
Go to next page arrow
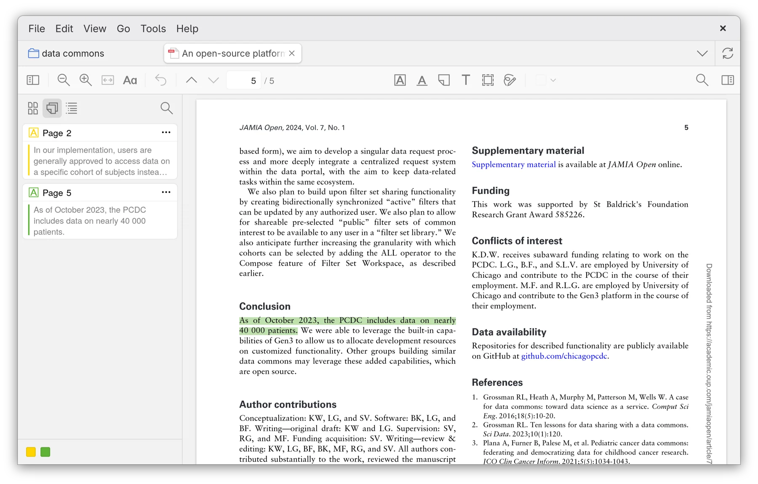(214, 80)
